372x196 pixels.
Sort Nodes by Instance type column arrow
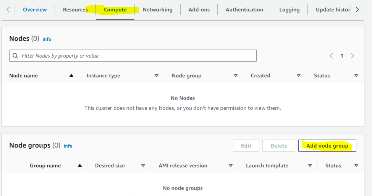point(157,76)
